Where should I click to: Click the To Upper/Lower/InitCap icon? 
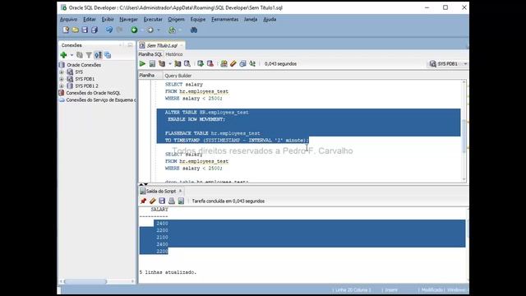[x=252, y=63]
